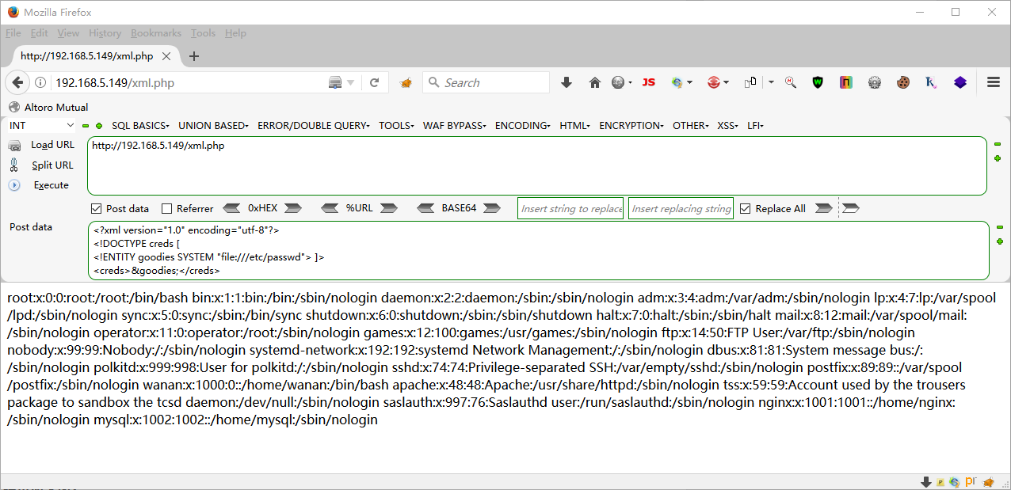The height and width of the screenshot is (490, 1011).
Task: Click the magnifier extension icon in toolbar
Action: (x=790, y=82)
